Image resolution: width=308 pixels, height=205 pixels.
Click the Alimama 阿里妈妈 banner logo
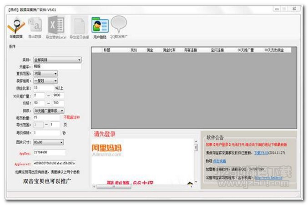(x=106, y=150)
